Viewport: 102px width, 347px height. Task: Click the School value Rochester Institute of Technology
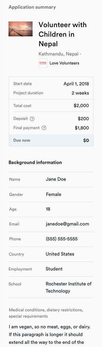69,288
